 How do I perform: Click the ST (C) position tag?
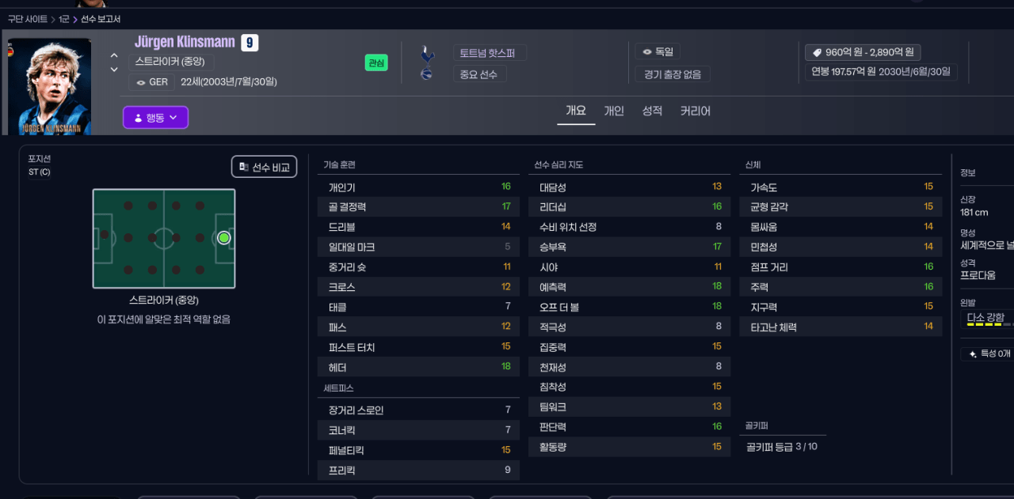39,172
